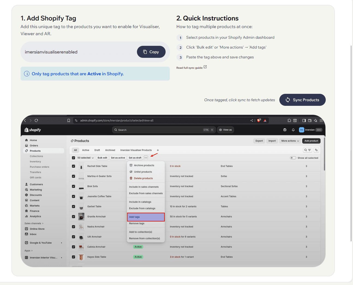
Task: Click the Add product button
Action: coord(311,141)
